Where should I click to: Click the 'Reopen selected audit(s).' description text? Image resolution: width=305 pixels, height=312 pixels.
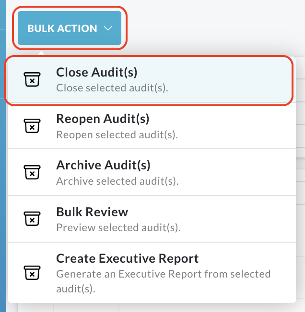tap(117, 135)
